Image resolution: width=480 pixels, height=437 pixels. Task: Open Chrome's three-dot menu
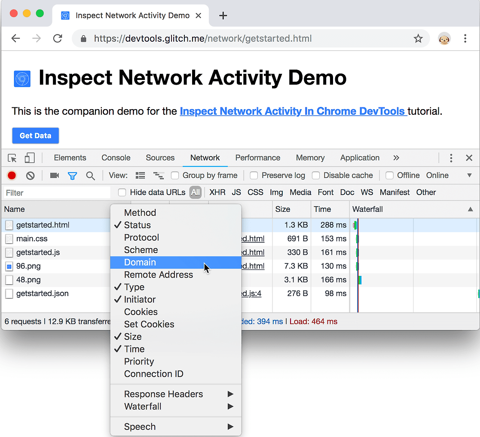click(465, 39)
